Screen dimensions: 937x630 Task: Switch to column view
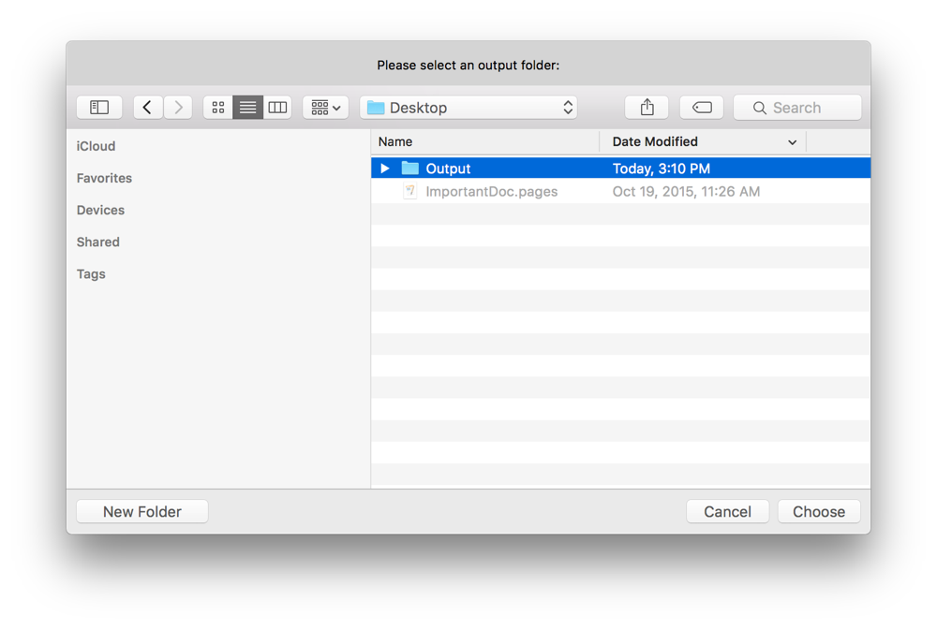277,108
